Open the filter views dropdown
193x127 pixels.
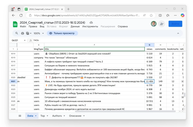29,33
